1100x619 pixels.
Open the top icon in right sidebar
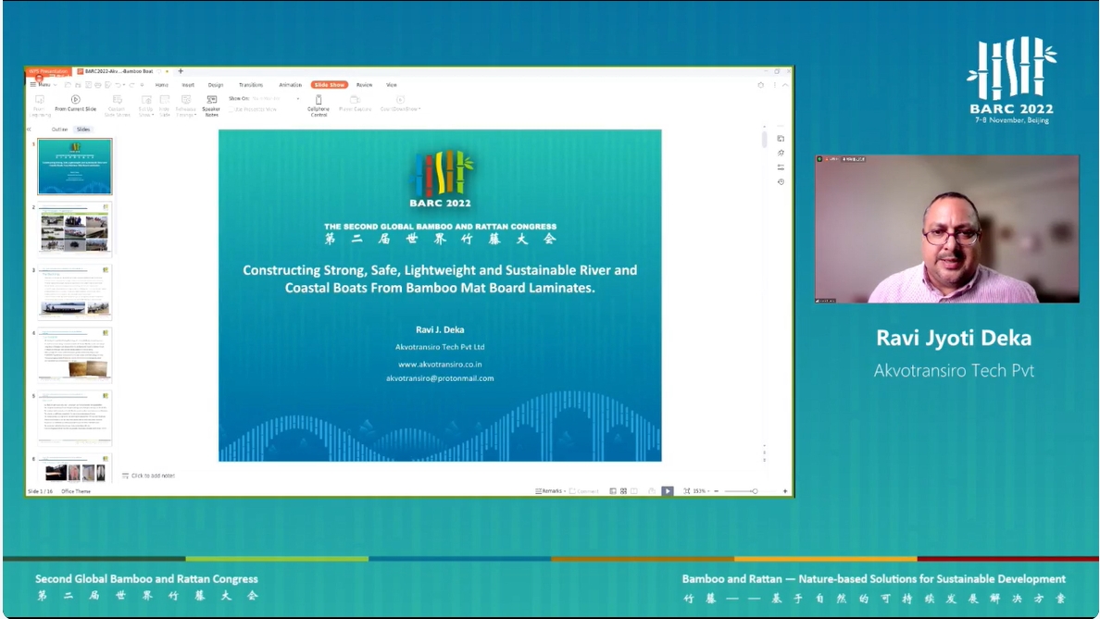[x=781, y=139]
